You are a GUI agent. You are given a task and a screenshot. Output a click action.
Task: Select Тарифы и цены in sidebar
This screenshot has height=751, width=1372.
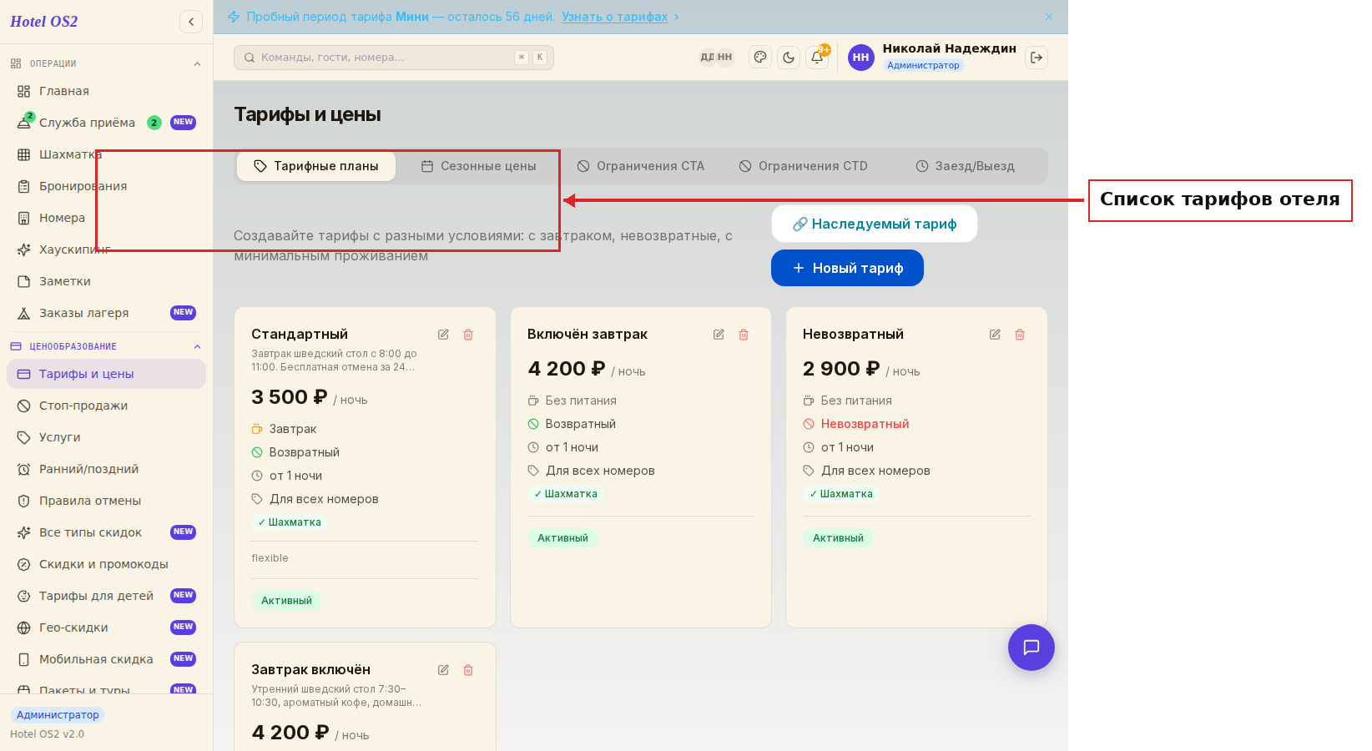click(x=106, y=374)
